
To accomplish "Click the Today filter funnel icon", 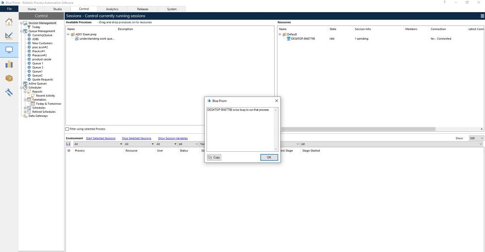I will point(29,27).
